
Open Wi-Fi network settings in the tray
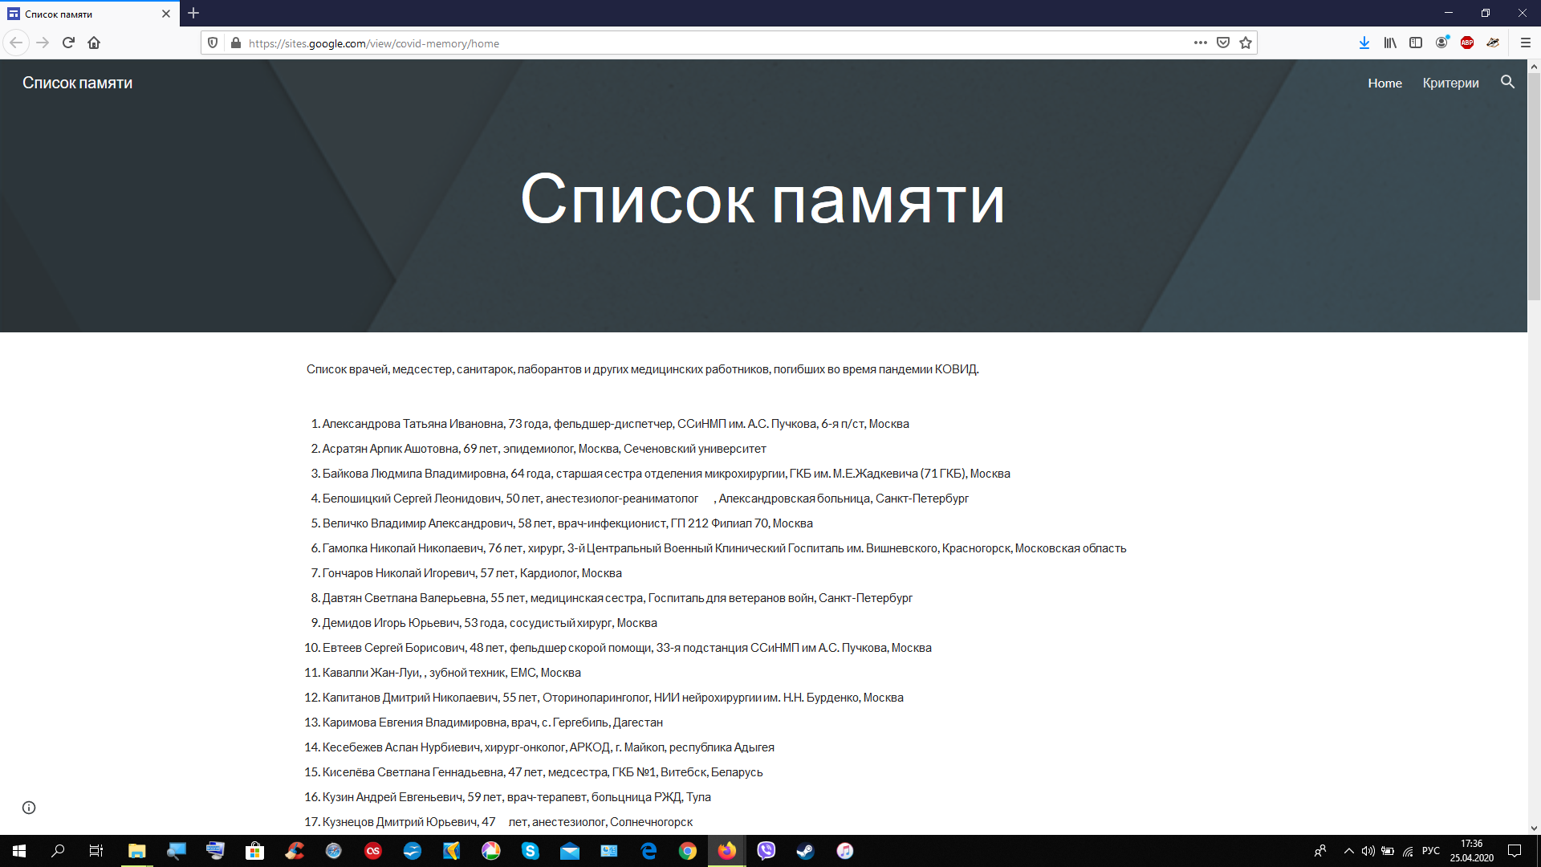click(x=1408, y=851)
